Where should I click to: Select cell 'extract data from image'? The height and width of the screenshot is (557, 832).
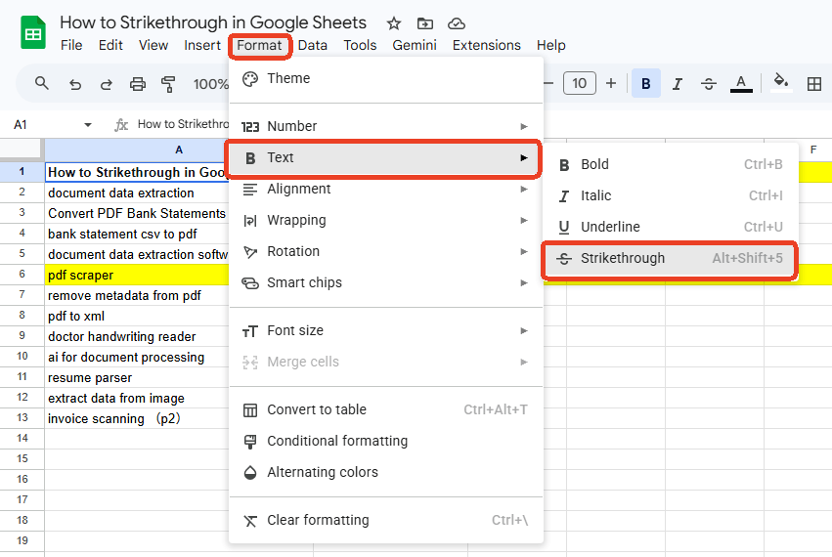(x=137, y=398)
